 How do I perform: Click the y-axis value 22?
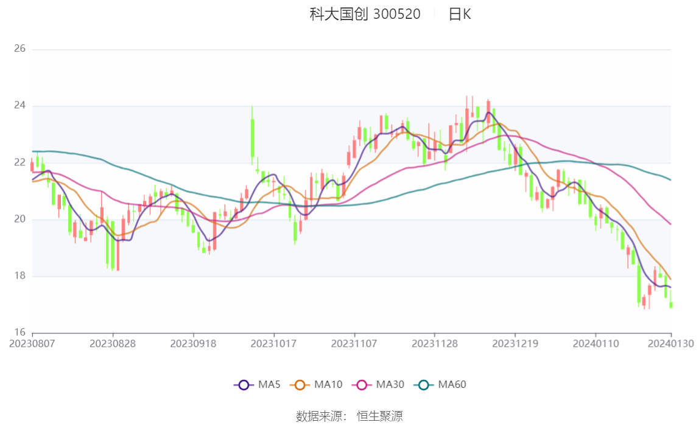pos(19,162)
